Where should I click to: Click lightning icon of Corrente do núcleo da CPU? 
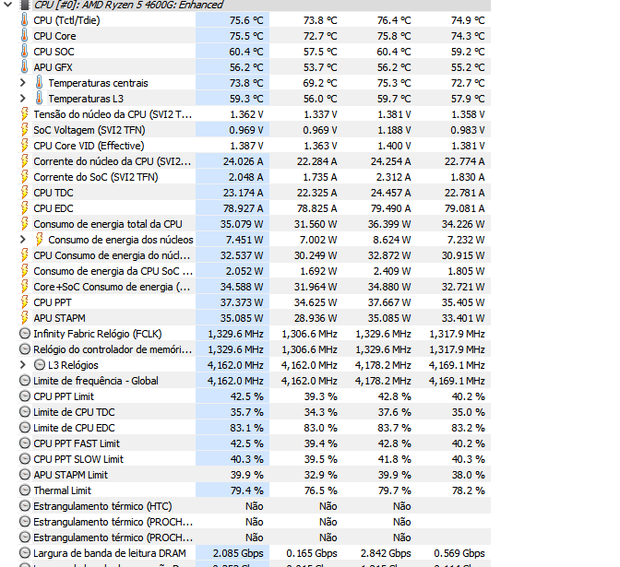(25, 161)
